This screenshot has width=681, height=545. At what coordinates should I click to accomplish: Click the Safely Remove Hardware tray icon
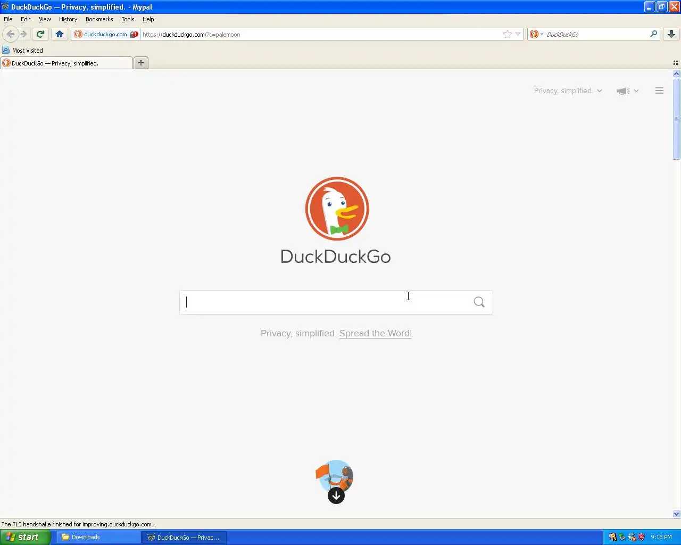tap(622, 537)
